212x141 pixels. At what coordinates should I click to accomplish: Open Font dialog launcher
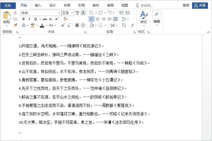coord(85,32)
